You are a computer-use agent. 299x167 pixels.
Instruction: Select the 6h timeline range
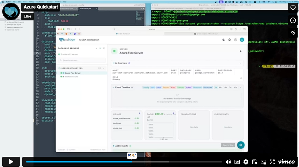point(220,87)
